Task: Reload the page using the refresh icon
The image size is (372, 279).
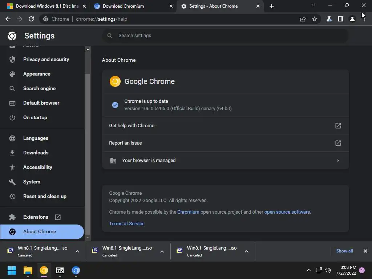Action: 31,19
